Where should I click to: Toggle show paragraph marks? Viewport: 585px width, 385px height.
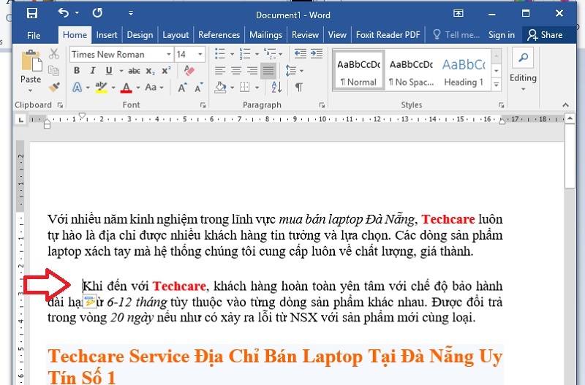pyautogui.click(x=299, y=87)
